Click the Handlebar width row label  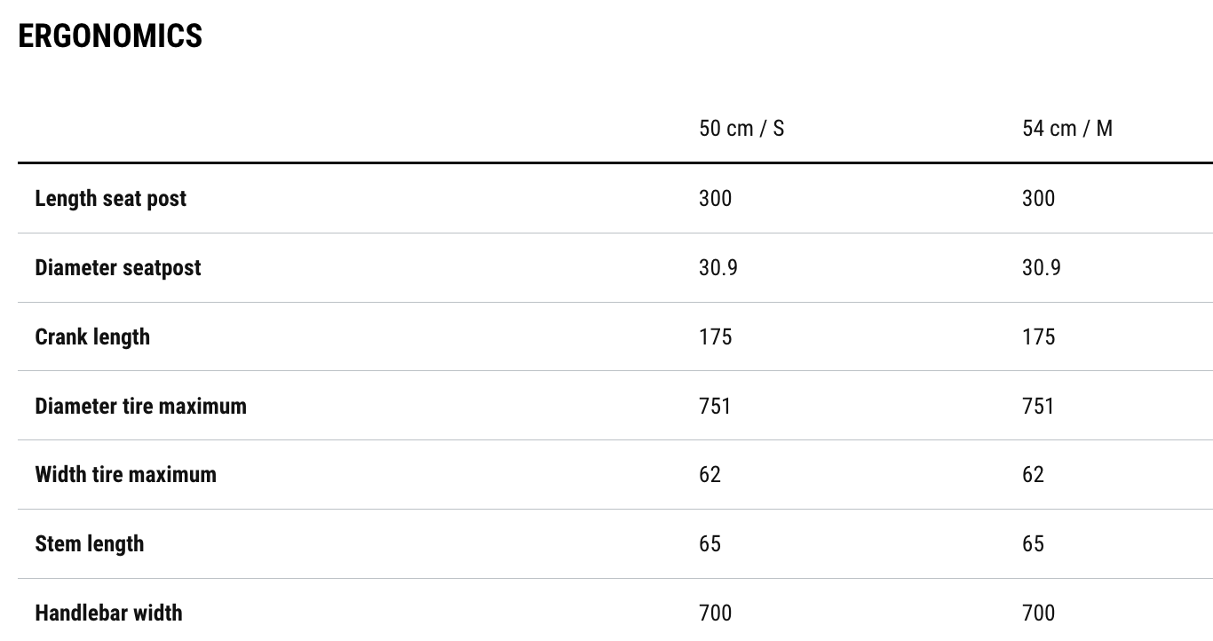(108, 613)
